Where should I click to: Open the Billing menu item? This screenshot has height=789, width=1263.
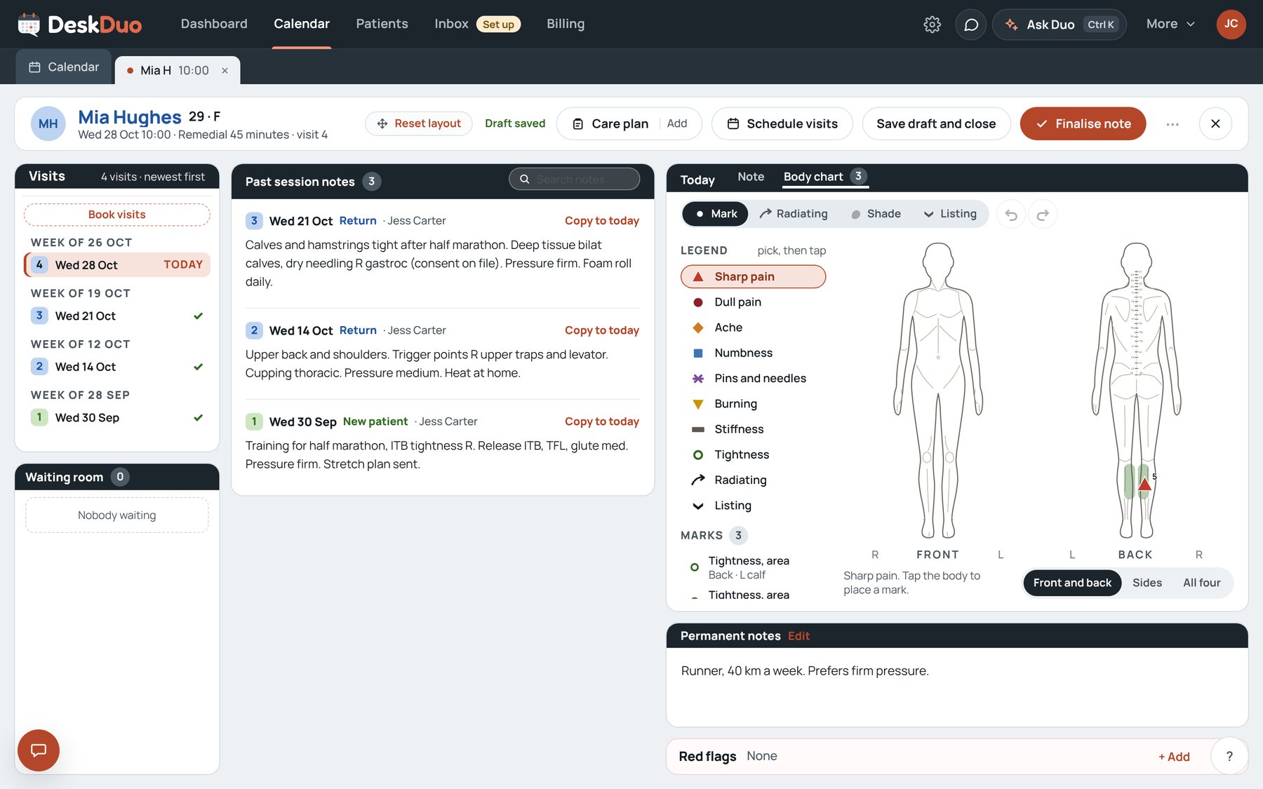pyautogui.click(x=566, y=24)
